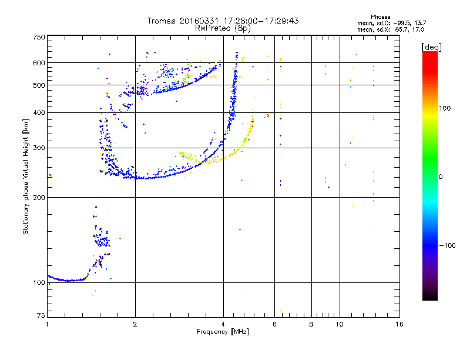
Task: Click the blue E-layer trace near 100 km
Action: coord(68,281)
